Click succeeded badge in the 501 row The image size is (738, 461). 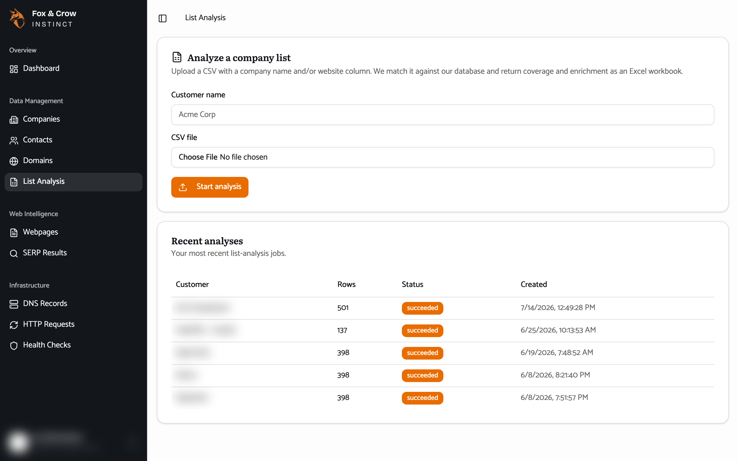tap(422, 308)
